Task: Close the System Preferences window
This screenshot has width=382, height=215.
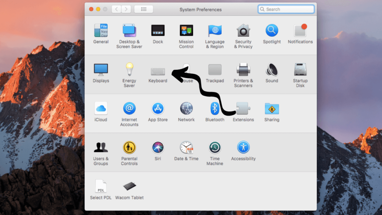Action: point(91,9)
